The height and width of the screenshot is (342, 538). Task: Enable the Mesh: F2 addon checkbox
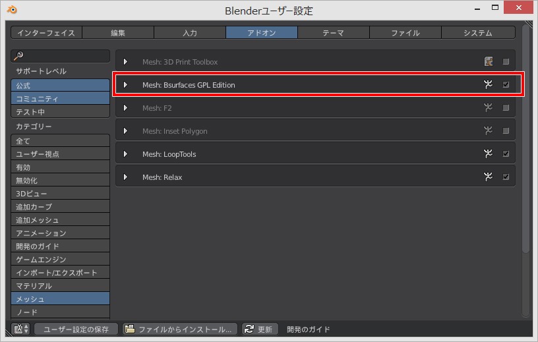tap(506, 107)
